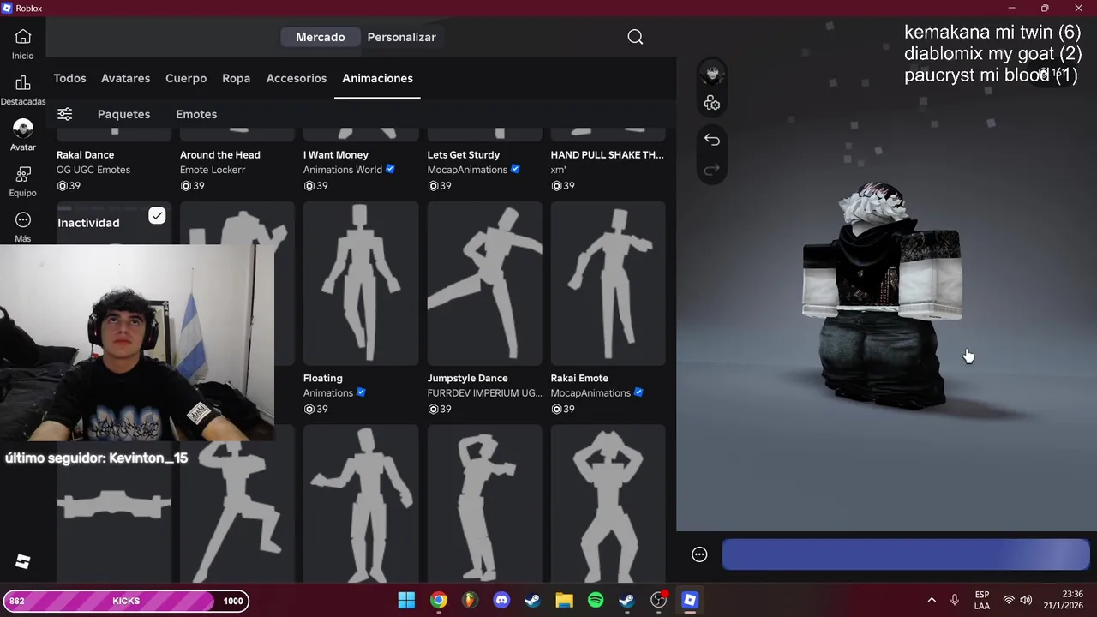1097x617 pixels.
Task: Select the Avatares category
Action: point(125,78)
